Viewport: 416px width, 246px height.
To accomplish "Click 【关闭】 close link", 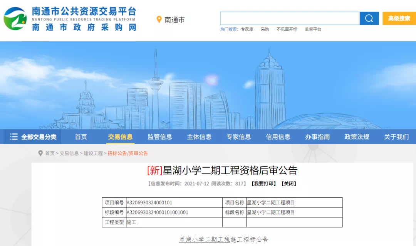I will pyautogui.click(x=289, y=184).
